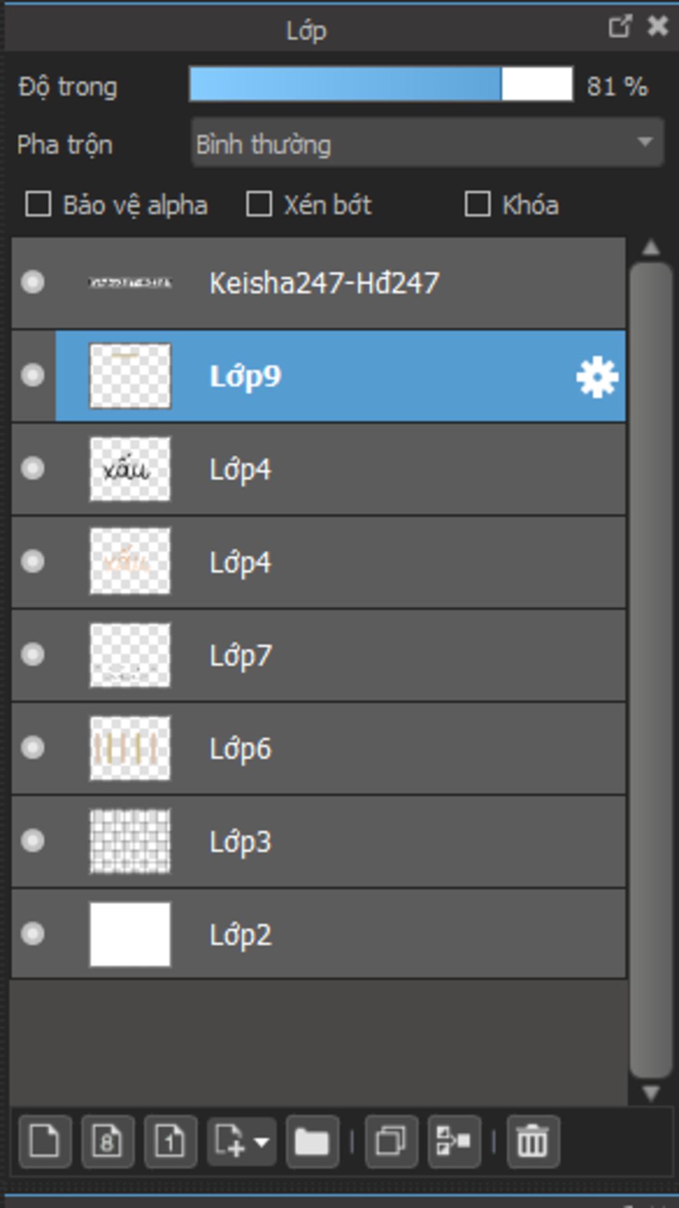This screenshot has height=1208, width=679.
Task: Merge layer down icon
Action: (454, 1142)
